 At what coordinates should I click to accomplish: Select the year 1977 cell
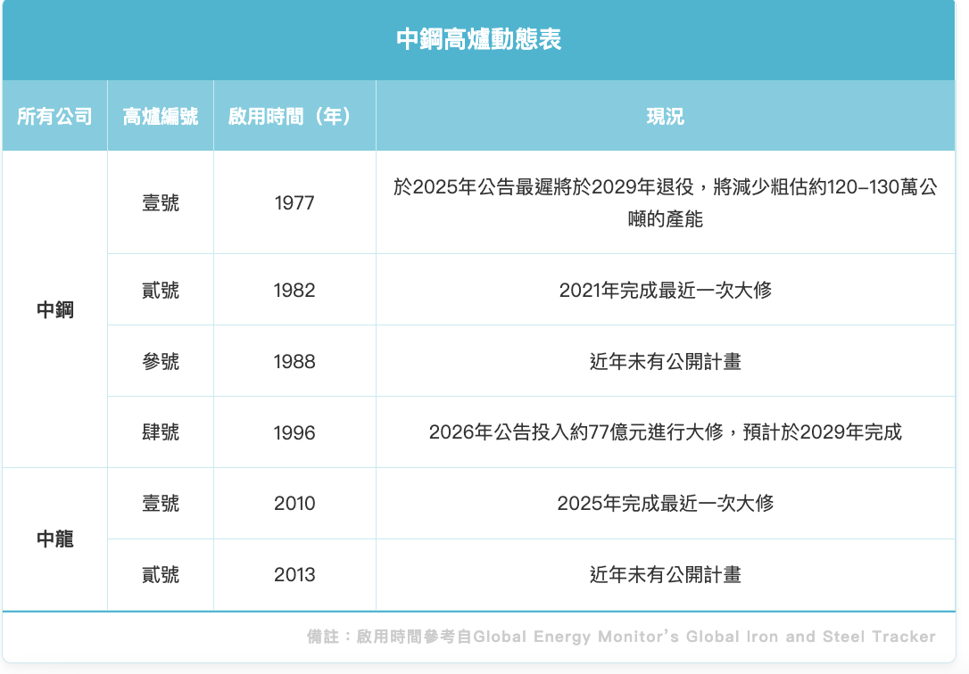[x=294, y=202]
